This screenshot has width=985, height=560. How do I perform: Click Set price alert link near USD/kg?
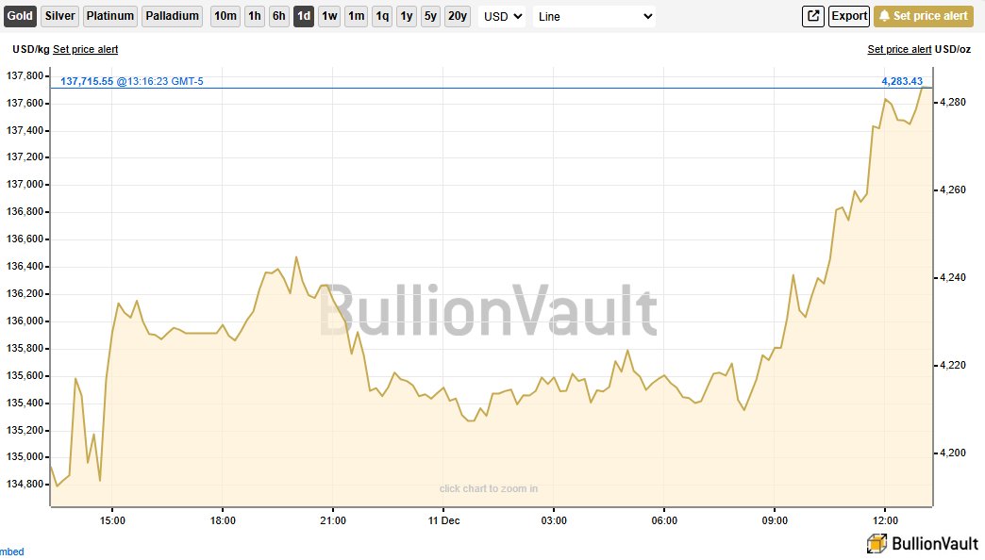[x=87, y=48]
